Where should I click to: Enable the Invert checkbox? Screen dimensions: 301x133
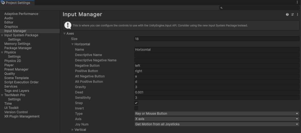point(136,108)
